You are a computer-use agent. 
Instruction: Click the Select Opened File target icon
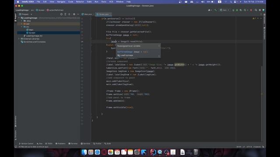[x=61, y=14]
